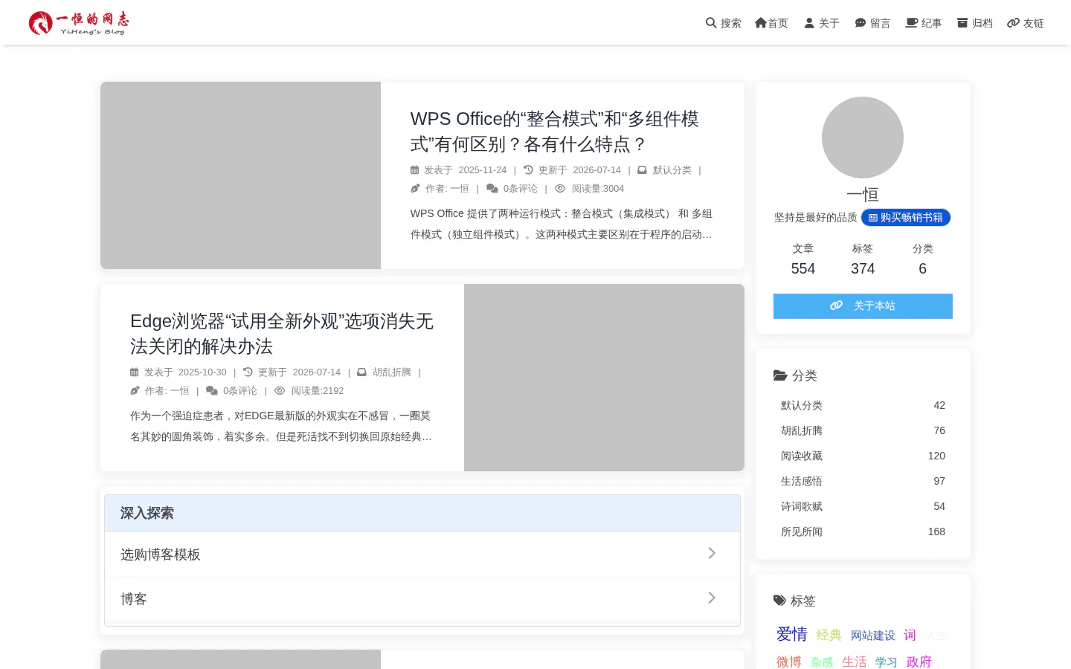The height and width of the screenshot is (669, 1071).
Task: Open the WPS Office 整合模式 article title
Action: click(x=555, y=132)
